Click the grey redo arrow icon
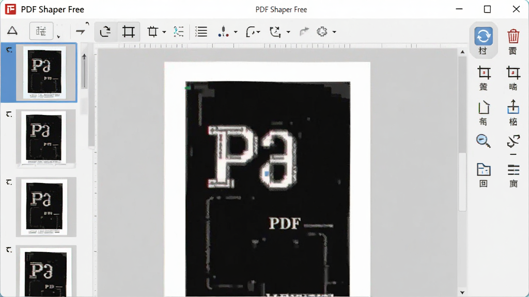529x297 pixels. click(304, 31)
